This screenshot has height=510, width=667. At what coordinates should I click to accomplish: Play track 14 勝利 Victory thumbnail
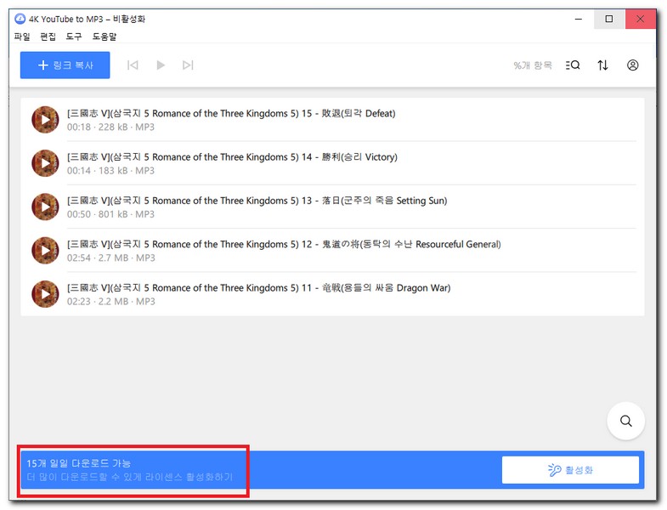[45, 163]
